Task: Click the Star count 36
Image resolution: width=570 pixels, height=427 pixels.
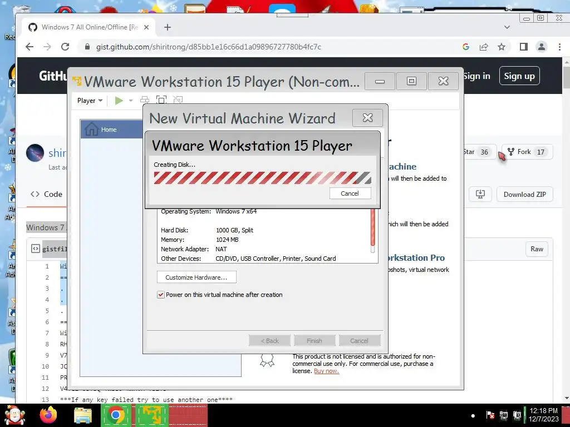Action: click(485, 152)
